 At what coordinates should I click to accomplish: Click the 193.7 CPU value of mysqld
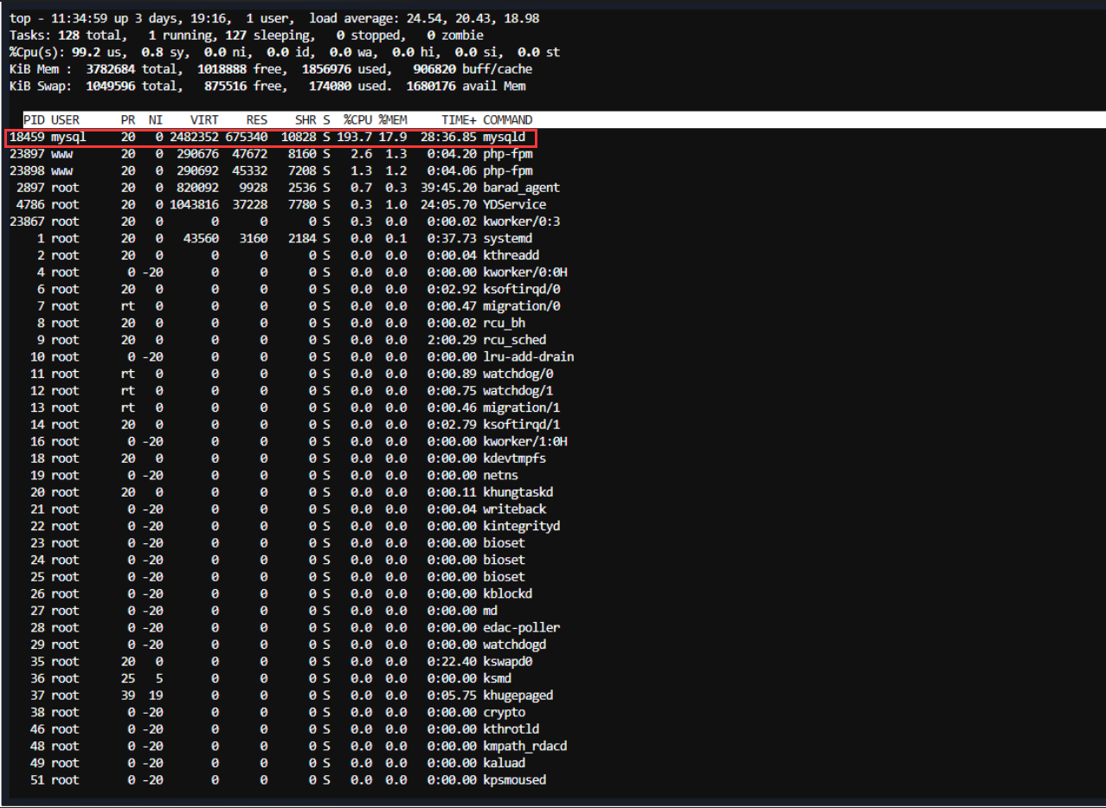click(x=355, y=137)
